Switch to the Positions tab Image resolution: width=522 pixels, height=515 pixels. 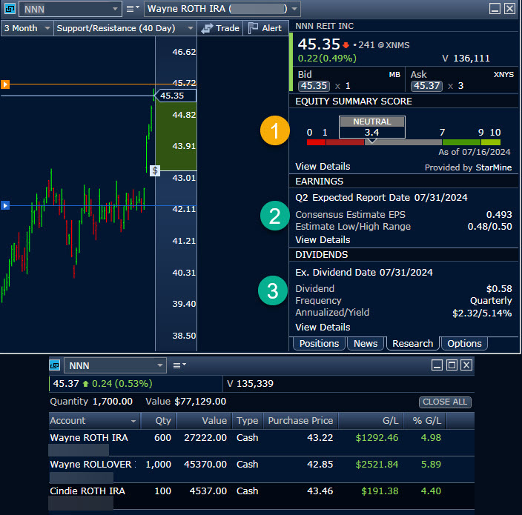coord(319,343)
